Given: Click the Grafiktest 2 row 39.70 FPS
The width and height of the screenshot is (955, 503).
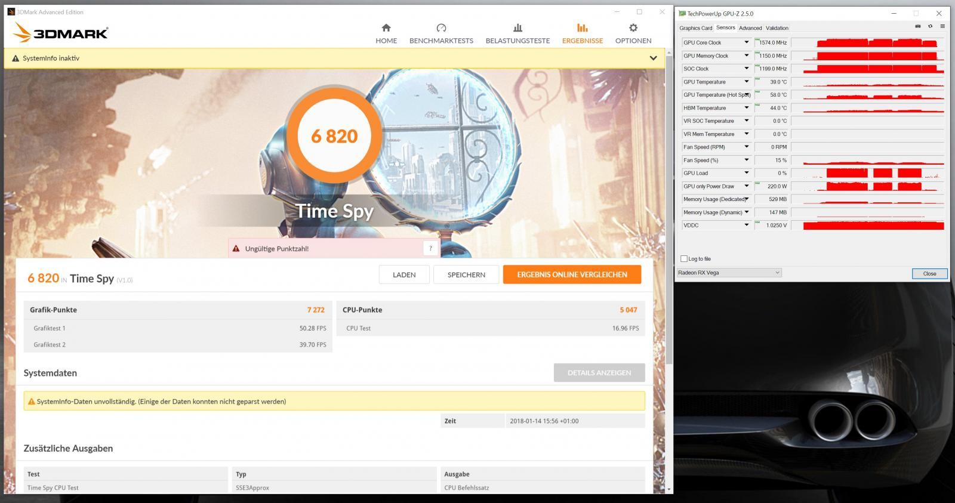Looking at the screenshot, I should tap(178, 344).
